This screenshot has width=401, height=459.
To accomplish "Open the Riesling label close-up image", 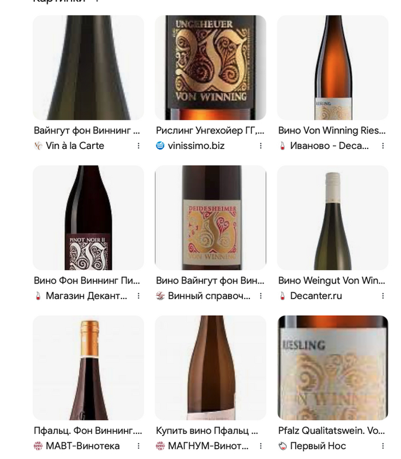I will click(333, 368).
